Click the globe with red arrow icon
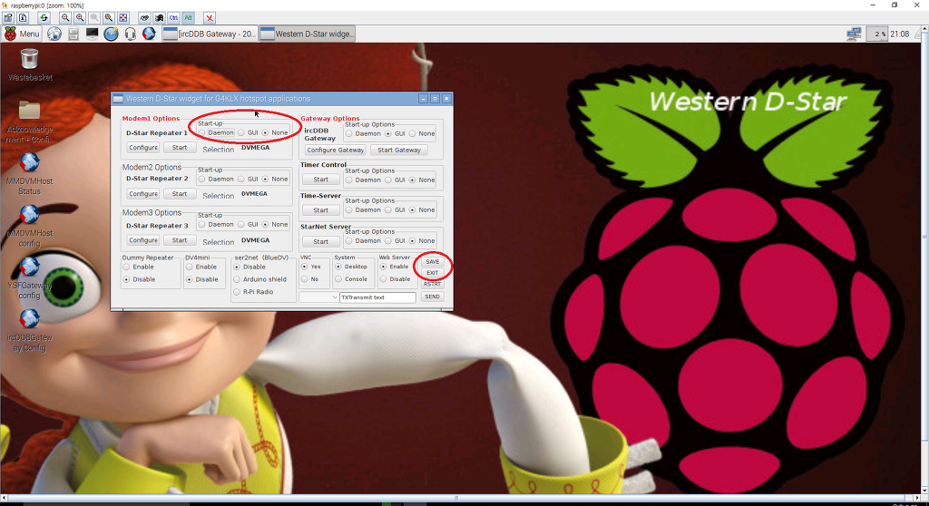 149,34
